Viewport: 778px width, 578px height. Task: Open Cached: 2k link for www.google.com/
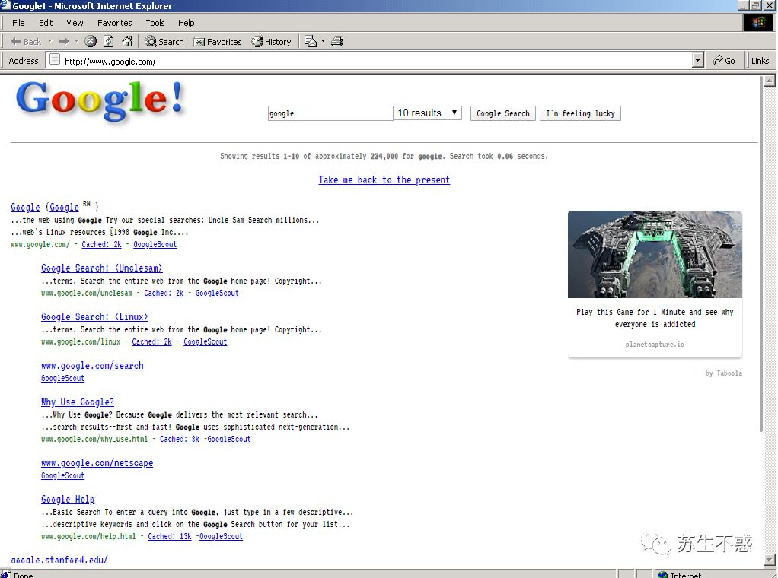pyautogui.click(x=102, y=244)
